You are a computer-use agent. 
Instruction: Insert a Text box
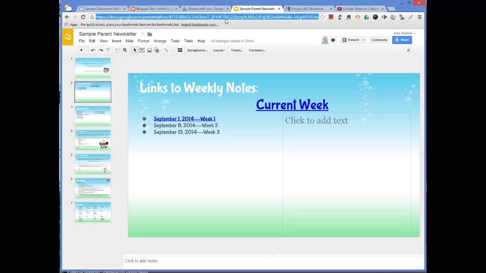[x=142, y=50]
